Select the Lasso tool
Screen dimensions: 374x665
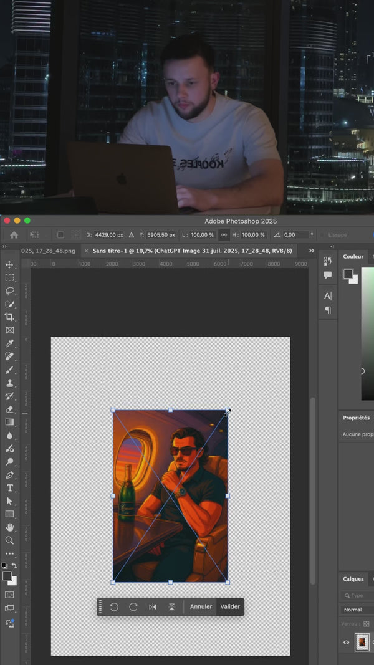(x=9, y=290)
